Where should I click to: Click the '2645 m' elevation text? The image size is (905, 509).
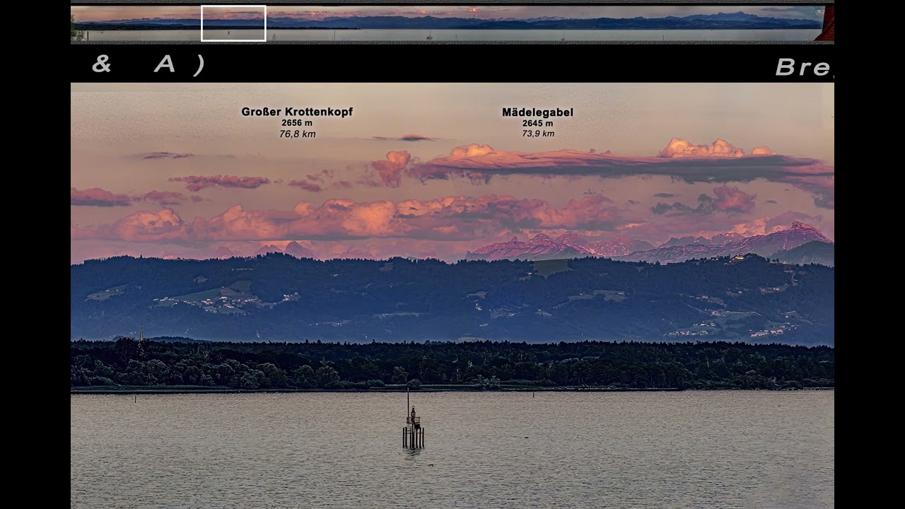pyautogui.click(x=538, y=123)
